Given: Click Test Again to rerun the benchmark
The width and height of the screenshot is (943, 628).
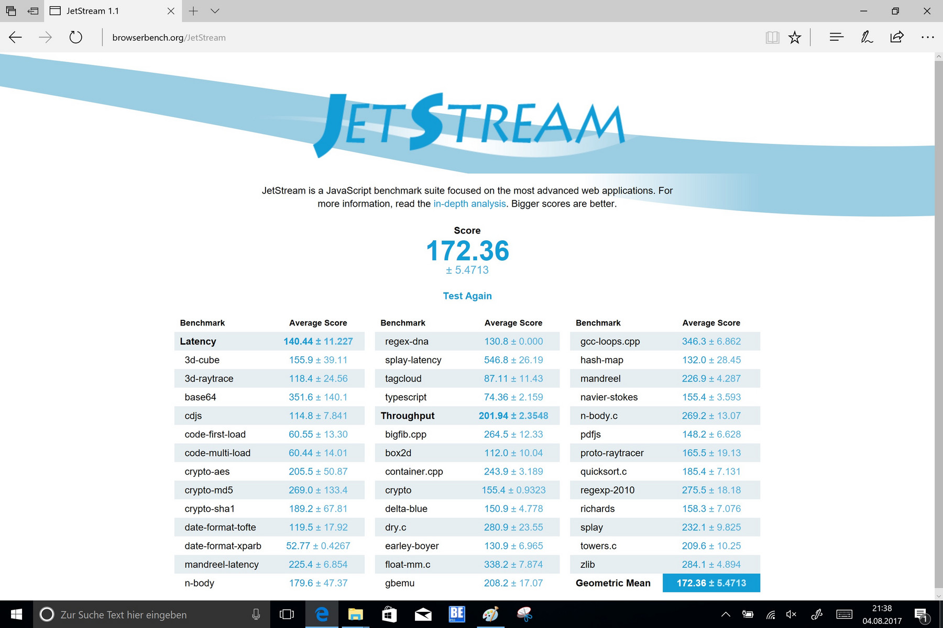Looking at the screenshot, I should coord(467,296).
